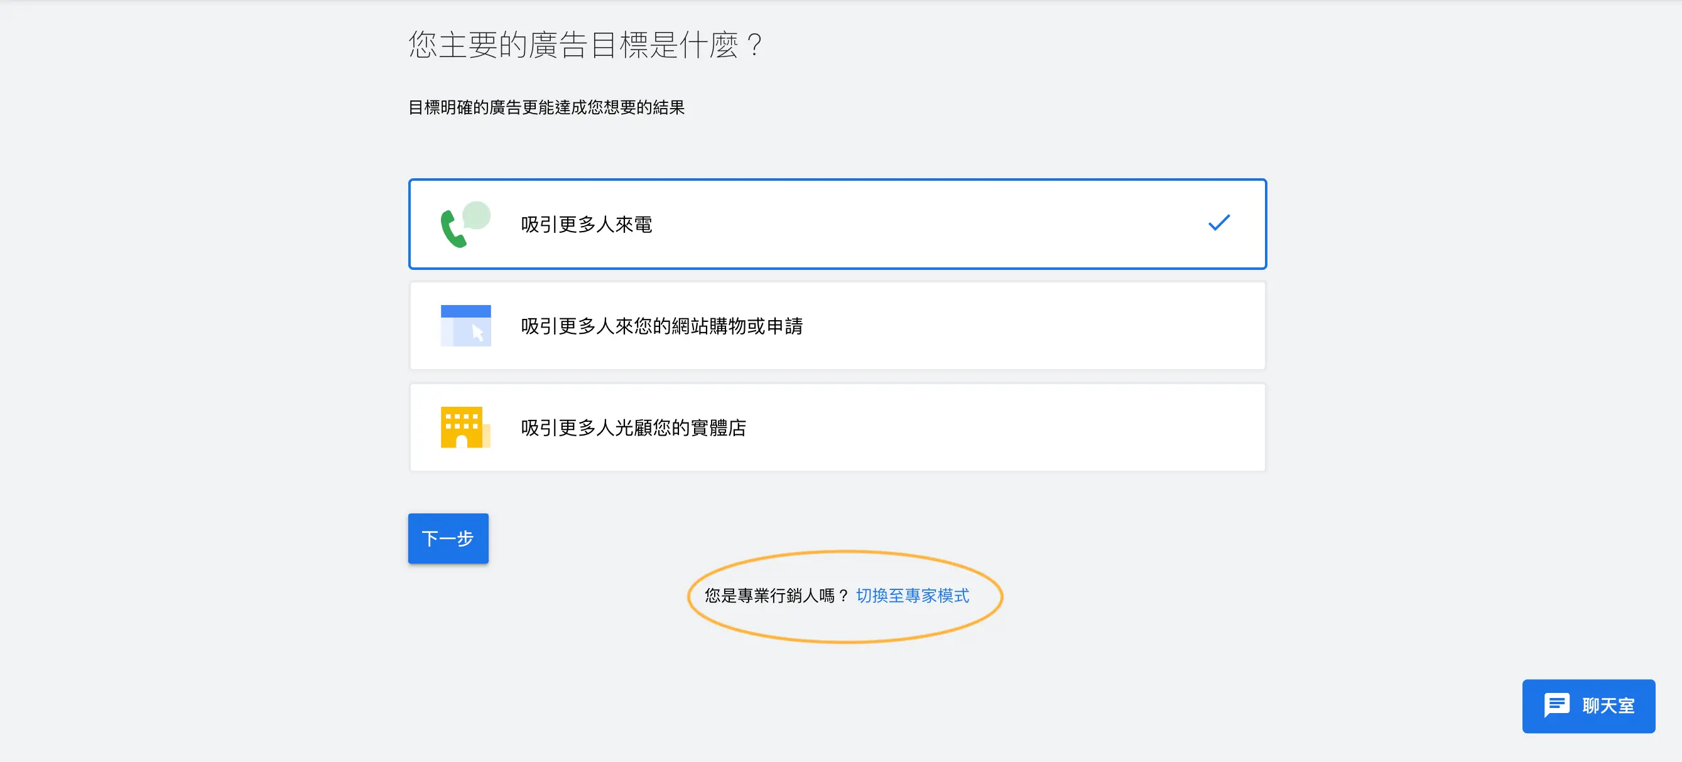The height and width of the screenshot is (762, 1682).
Task: Open the 切換至專家模式 link
Action: (912, 596)
